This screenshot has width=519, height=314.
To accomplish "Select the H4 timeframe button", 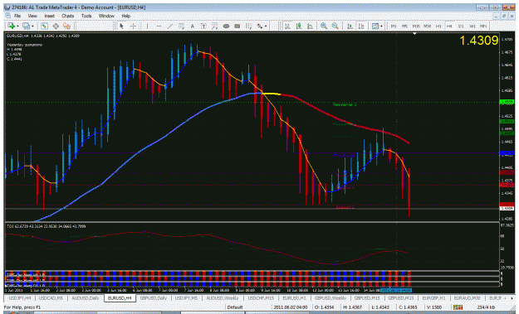I will pyautogui.click(x=449, y=26).
